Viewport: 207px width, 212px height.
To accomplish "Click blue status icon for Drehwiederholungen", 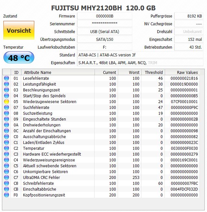I will click(x=6, y=125).
